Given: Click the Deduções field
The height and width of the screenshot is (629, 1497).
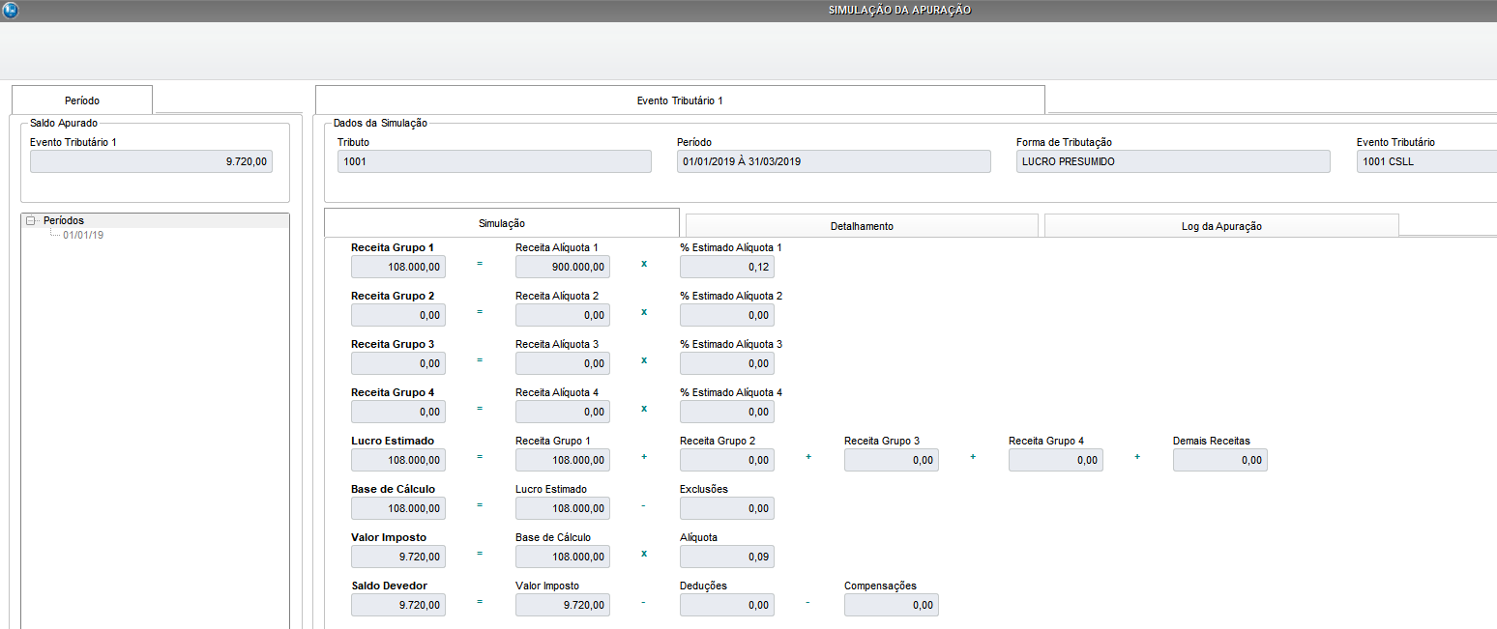Looking at the screenshot, I should [x=727, y=605].
